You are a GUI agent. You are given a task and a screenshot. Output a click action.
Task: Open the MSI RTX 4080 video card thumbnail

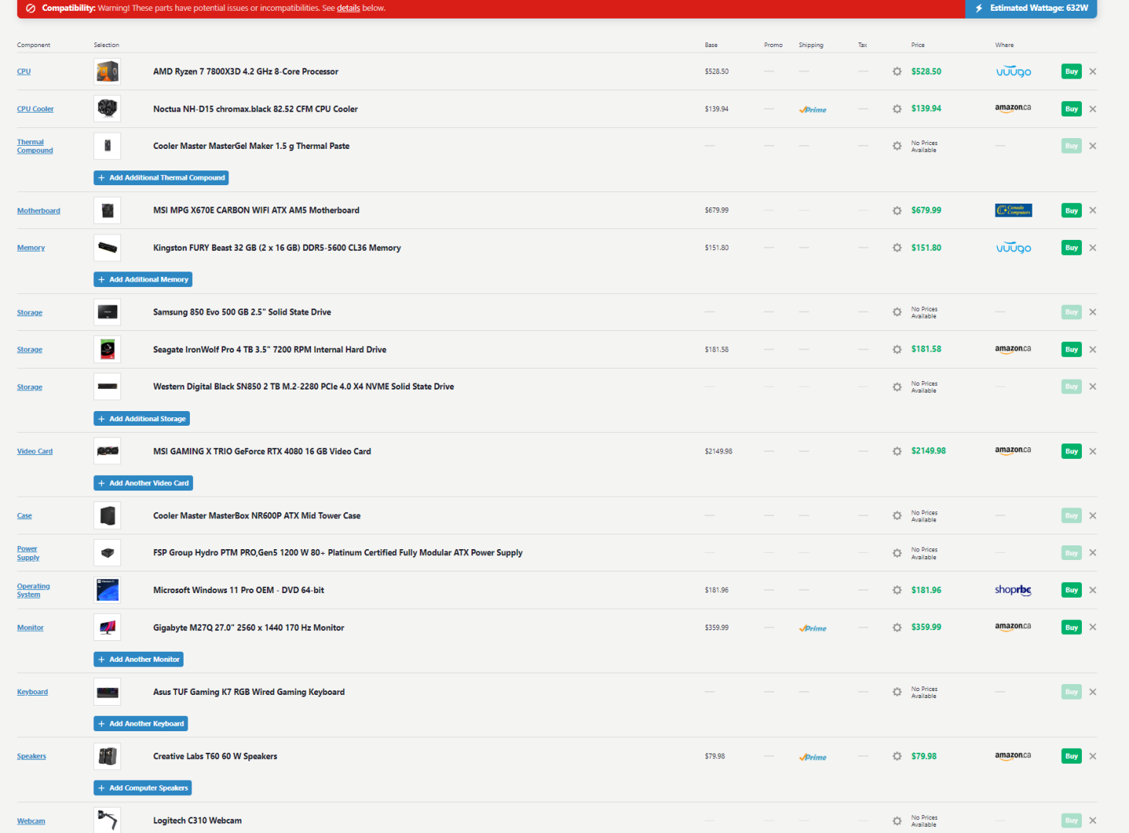click(x=107, y=451)
